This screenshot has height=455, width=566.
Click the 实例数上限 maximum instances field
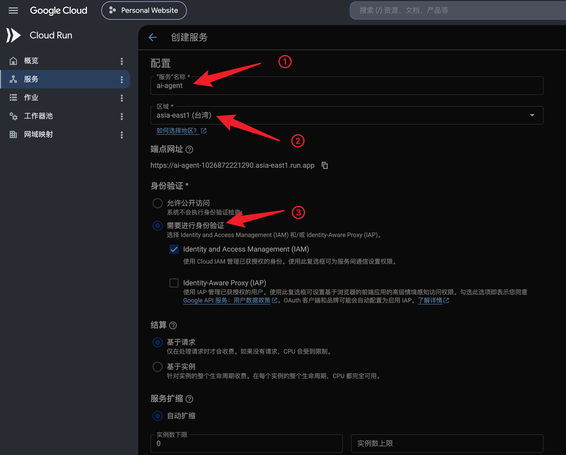coord(447,443)
